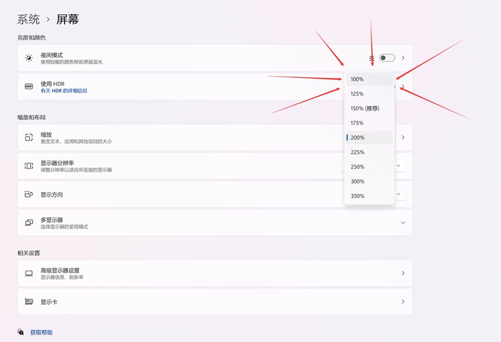This screenshot has height=342, width=501.
Task: Expand the multiple displays (多显示器) section
Action: 403,223
